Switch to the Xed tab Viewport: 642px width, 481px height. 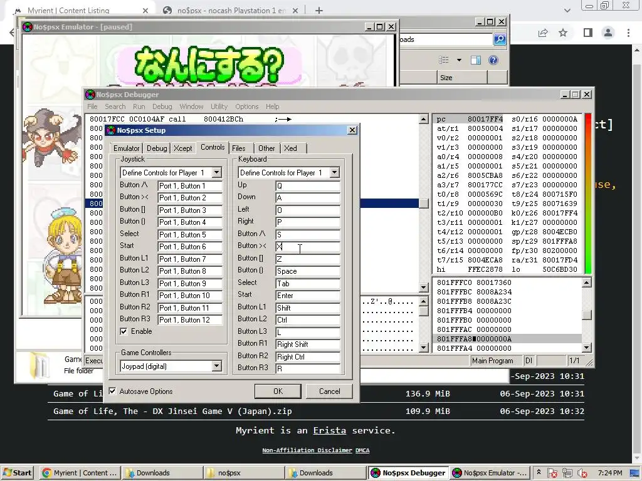coord(291,148)
